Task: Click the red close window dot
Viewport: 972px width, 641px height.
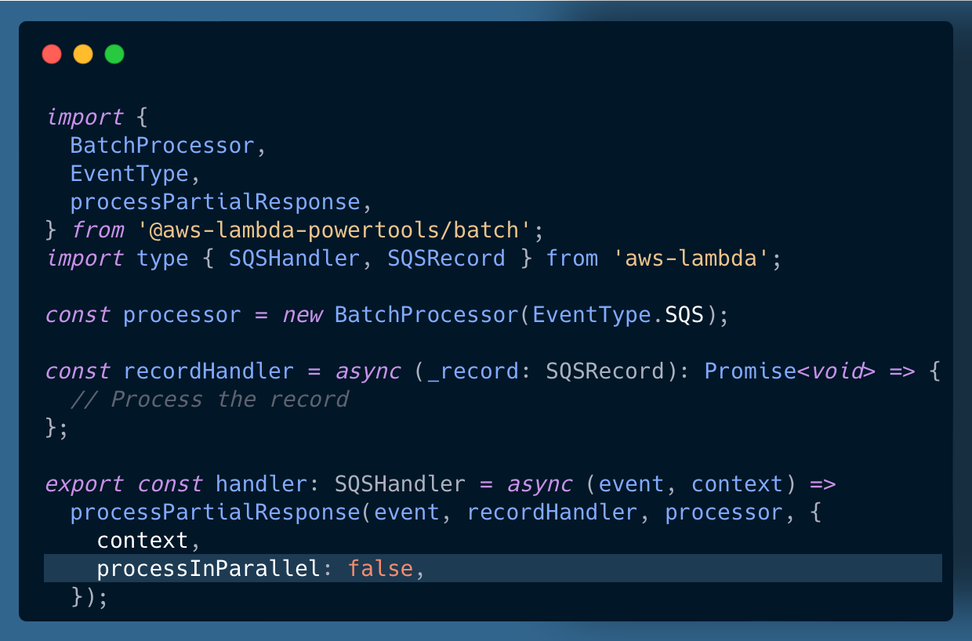Action: [52, 54]
